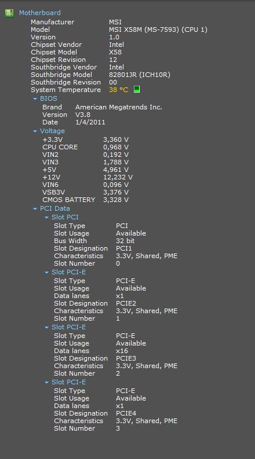Click the BIOS heading label
This screenshot has width=255, height=459.
[x=49, y=98]
